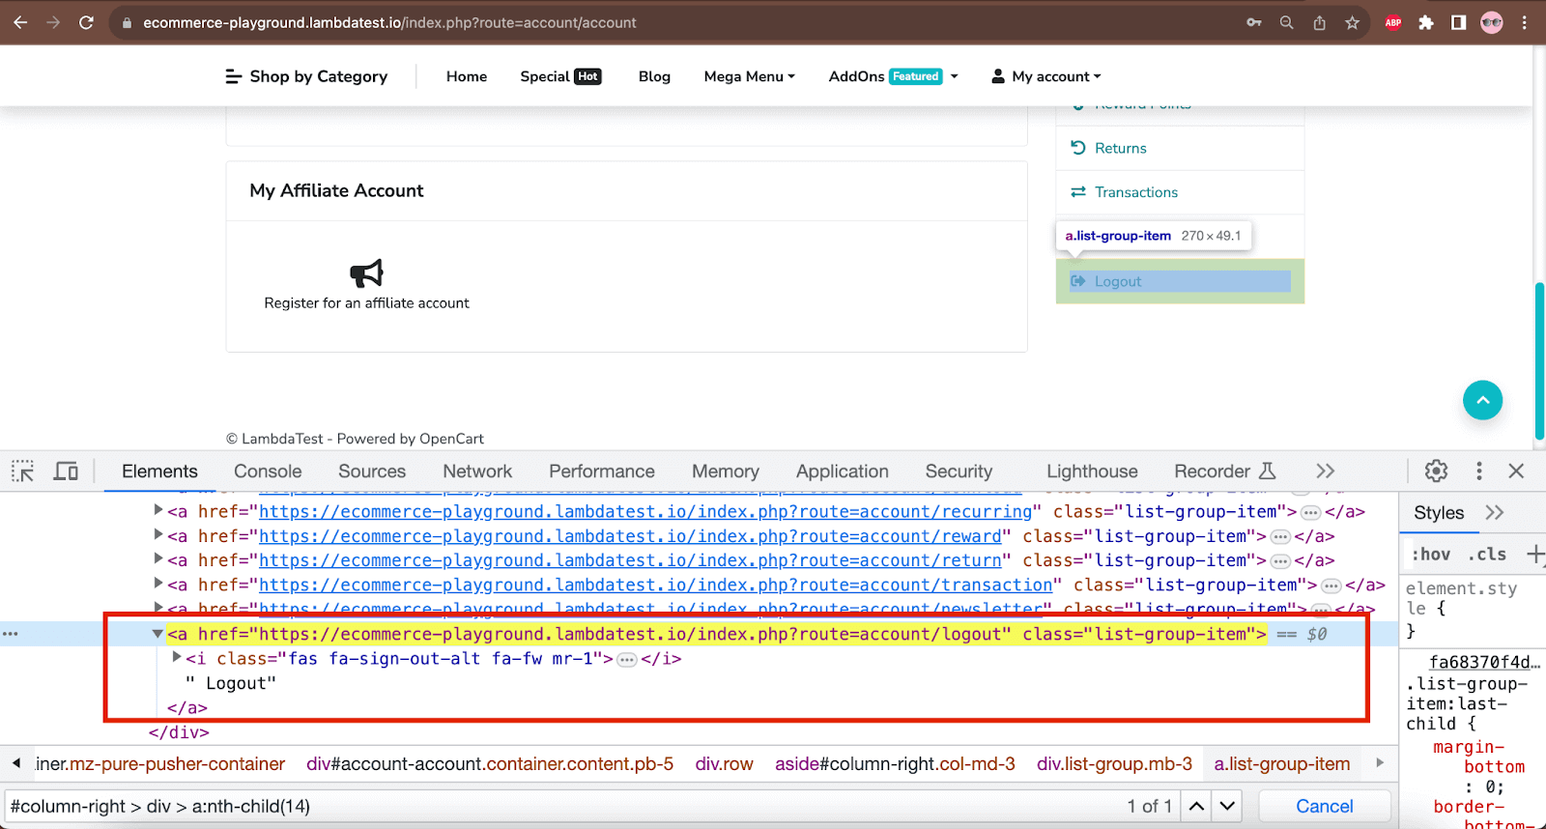Open DevTools settings gear

point(1436,472)
